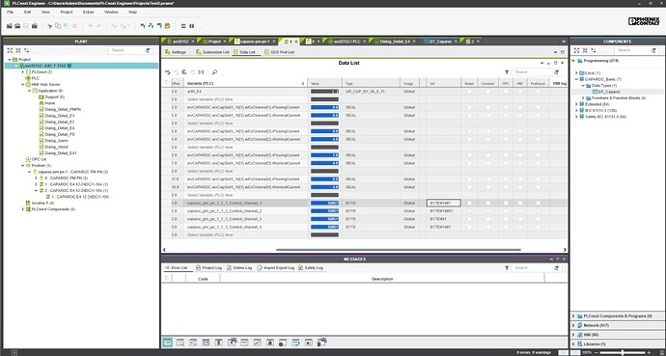
Task: Open editor tabs overflow dropdown arrow
Action: coord(564,41)
